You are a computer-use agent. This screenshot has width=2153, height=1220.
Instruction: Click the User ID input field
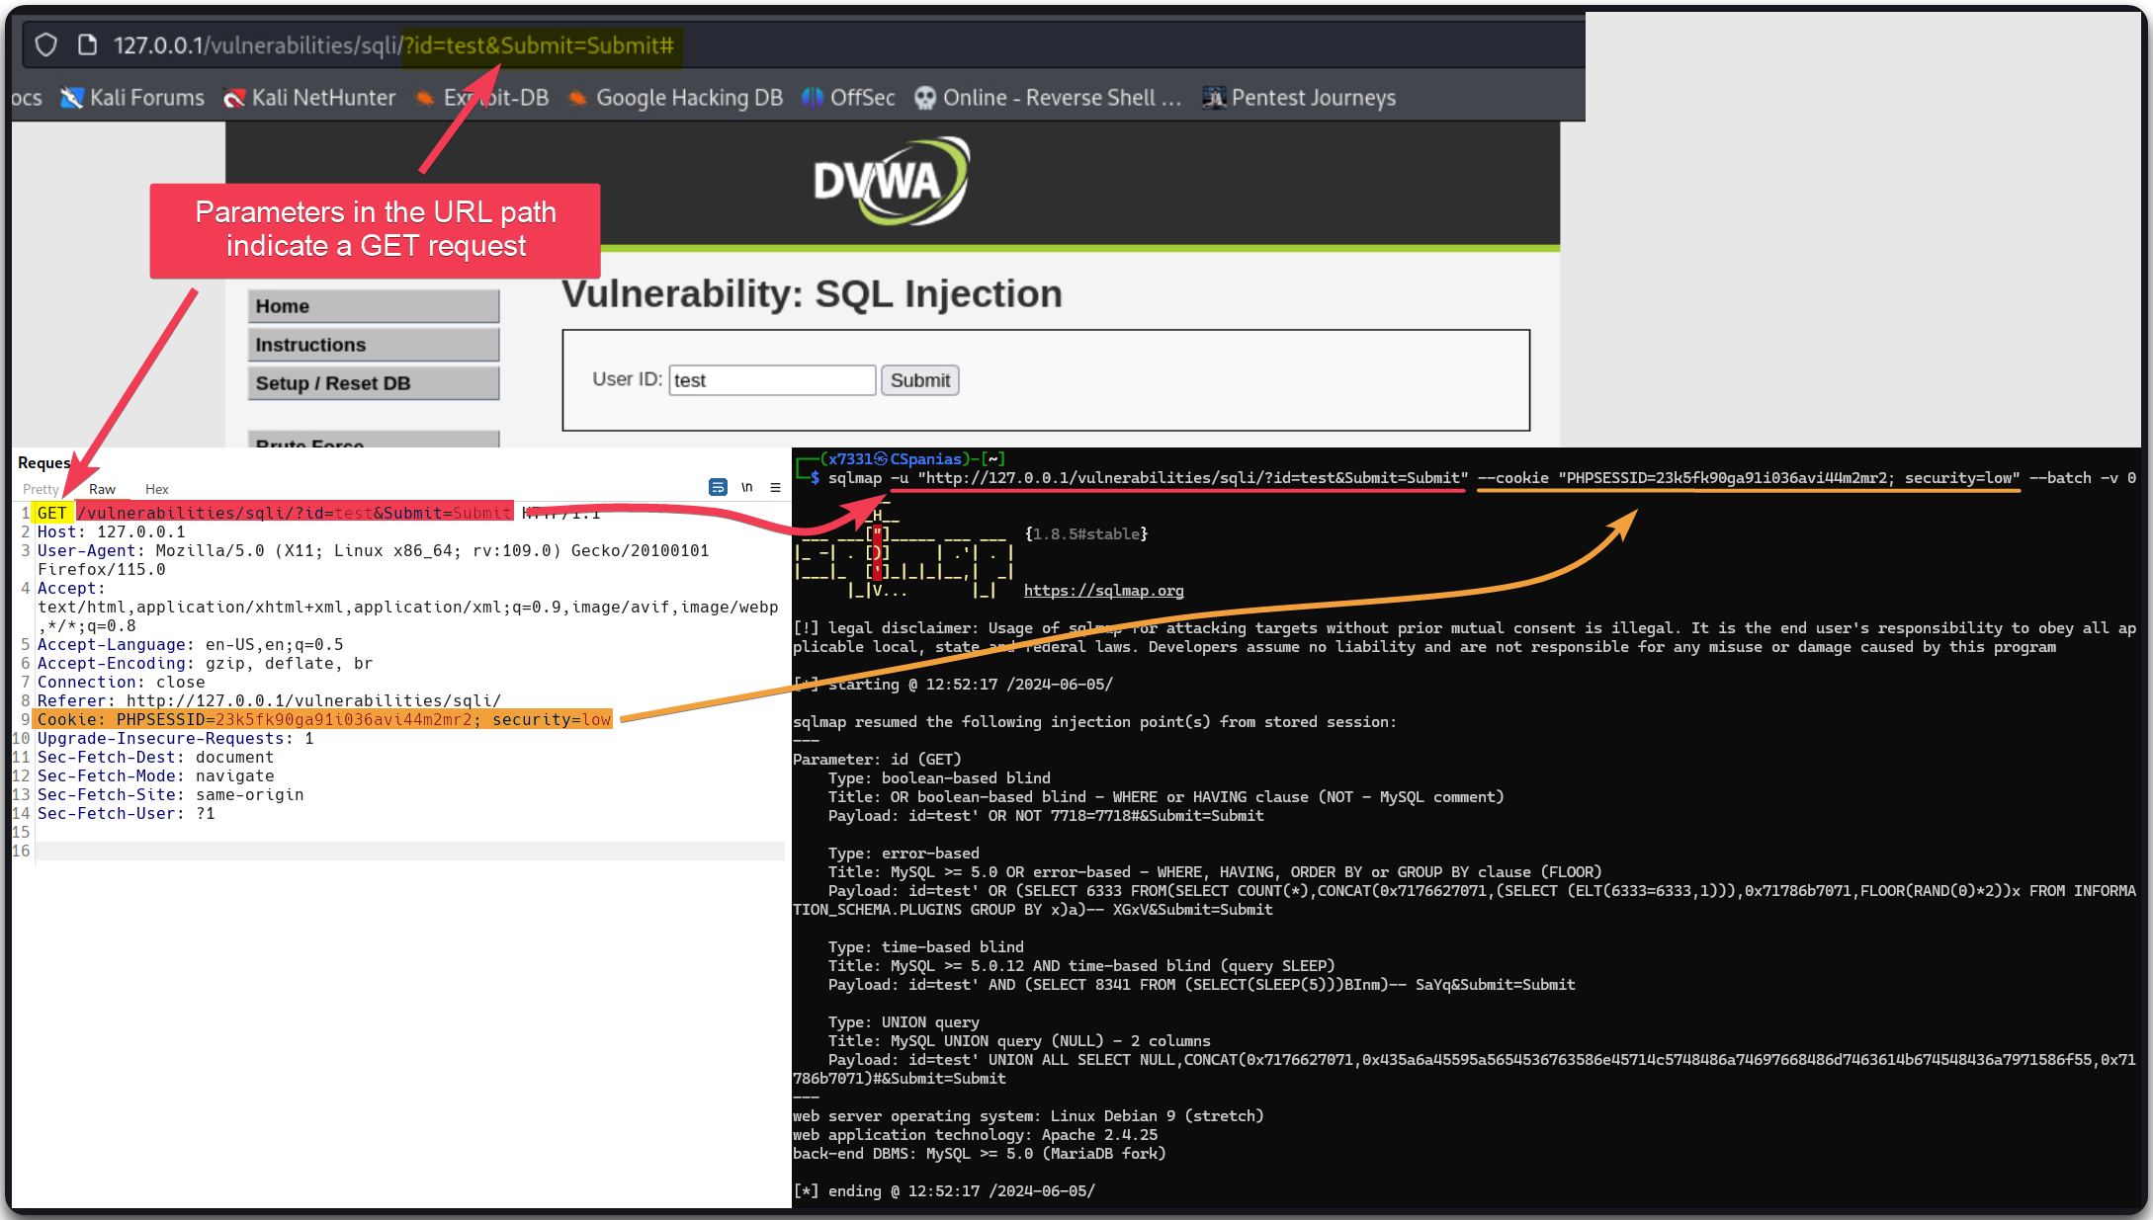click(772, 380)
